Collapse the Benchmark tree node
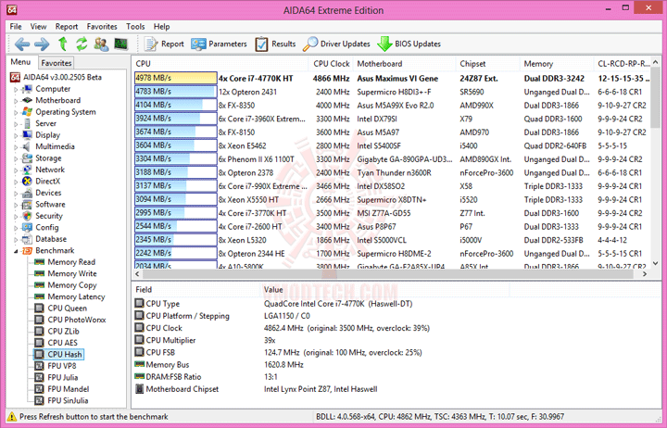This screenshot has width=667, height=428. coord(16,251)
